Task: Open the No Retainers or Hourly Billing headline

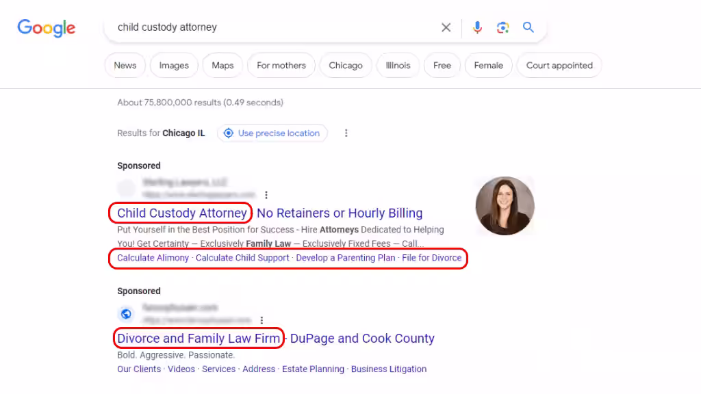Action: pos(340,213)
